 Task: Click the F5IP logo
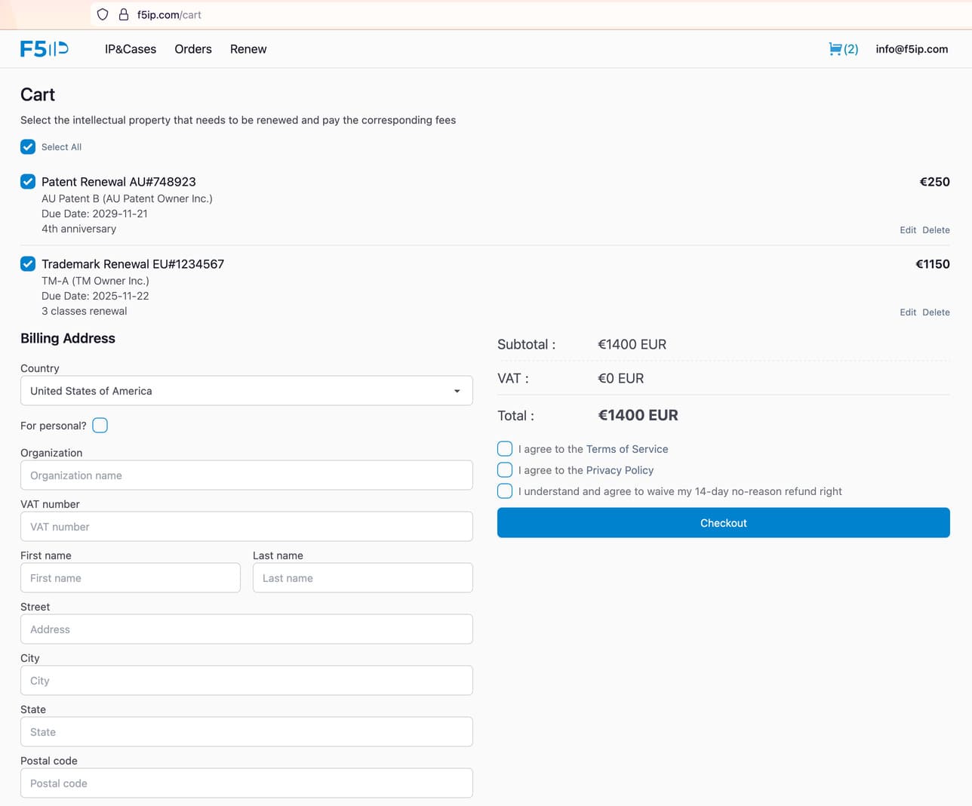coord(45,48)
